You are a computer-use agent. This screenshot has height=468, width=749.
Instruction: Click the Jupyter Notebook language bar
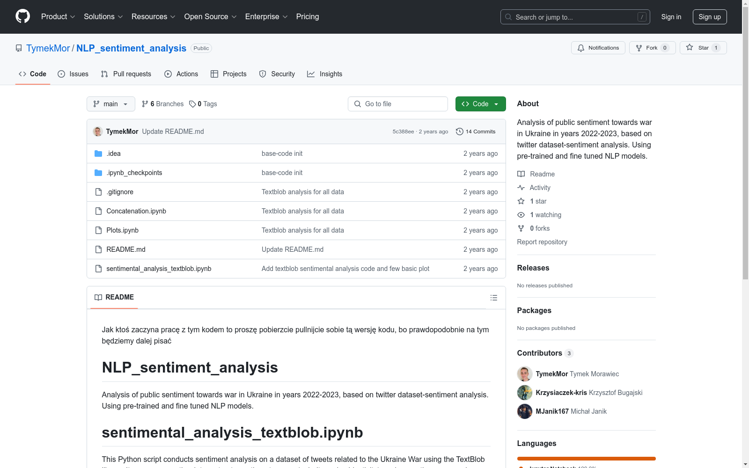pos(586,458)
